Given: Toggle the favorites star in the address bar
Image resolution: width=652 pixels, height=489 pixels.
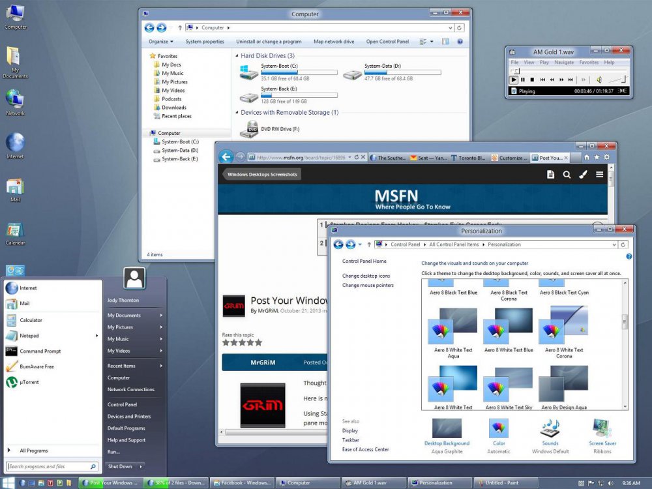Looking at the screenshot, I should tap(596, 157).
